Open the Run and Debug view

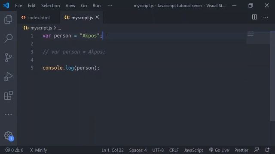pyautogui.click(x=8, y=77)
